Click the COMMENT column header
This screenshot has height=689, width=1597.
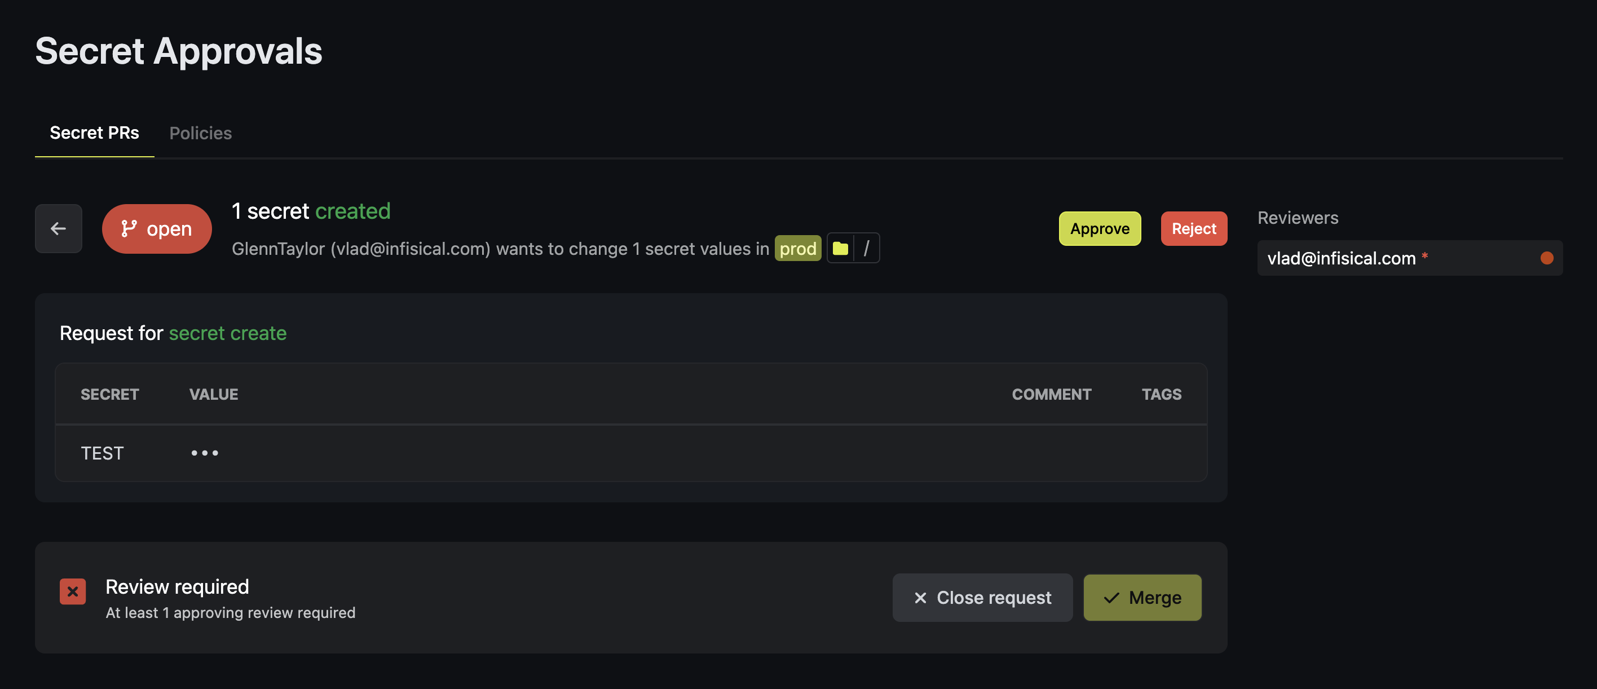(x=1052, y=394)
